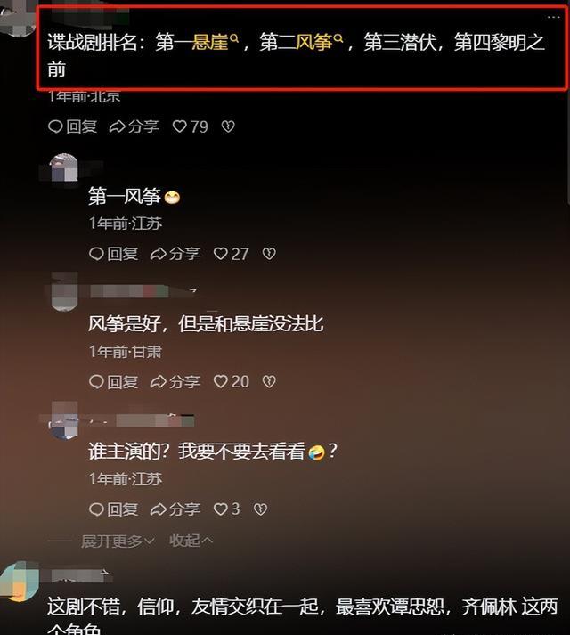
Task: Dislike the '谁主演的' reply
Action: (x=260, y=509)
